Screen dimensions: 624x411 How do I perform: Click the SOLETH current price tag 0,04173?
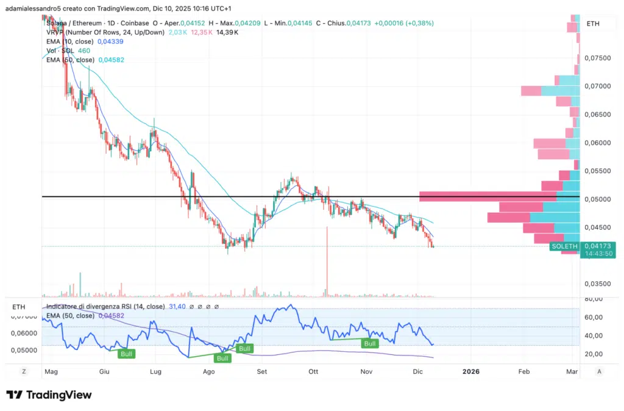click(x=598, y=246)
